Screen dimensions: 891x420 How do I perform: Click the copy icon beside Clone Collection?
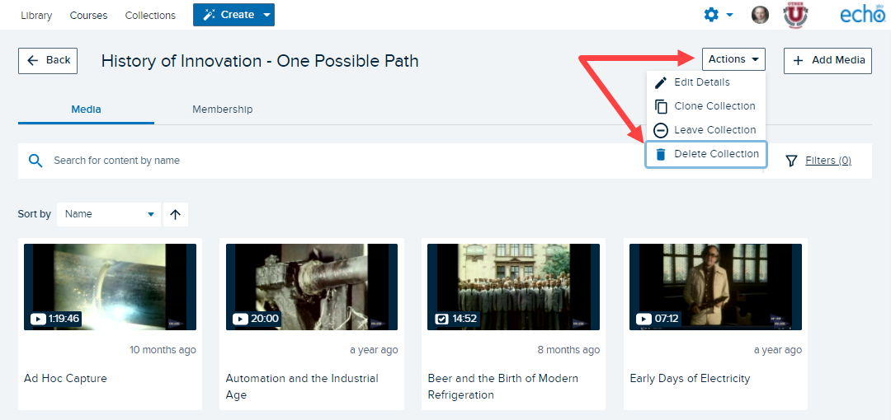coord(661,107)
